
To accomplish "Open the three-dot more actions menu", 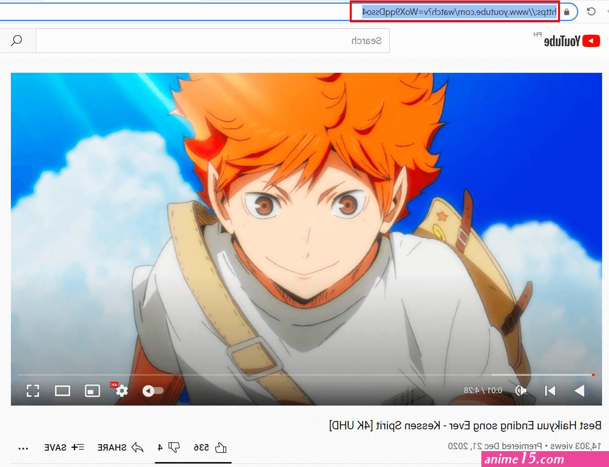I will pyautogui.click(x=23, y=448).
